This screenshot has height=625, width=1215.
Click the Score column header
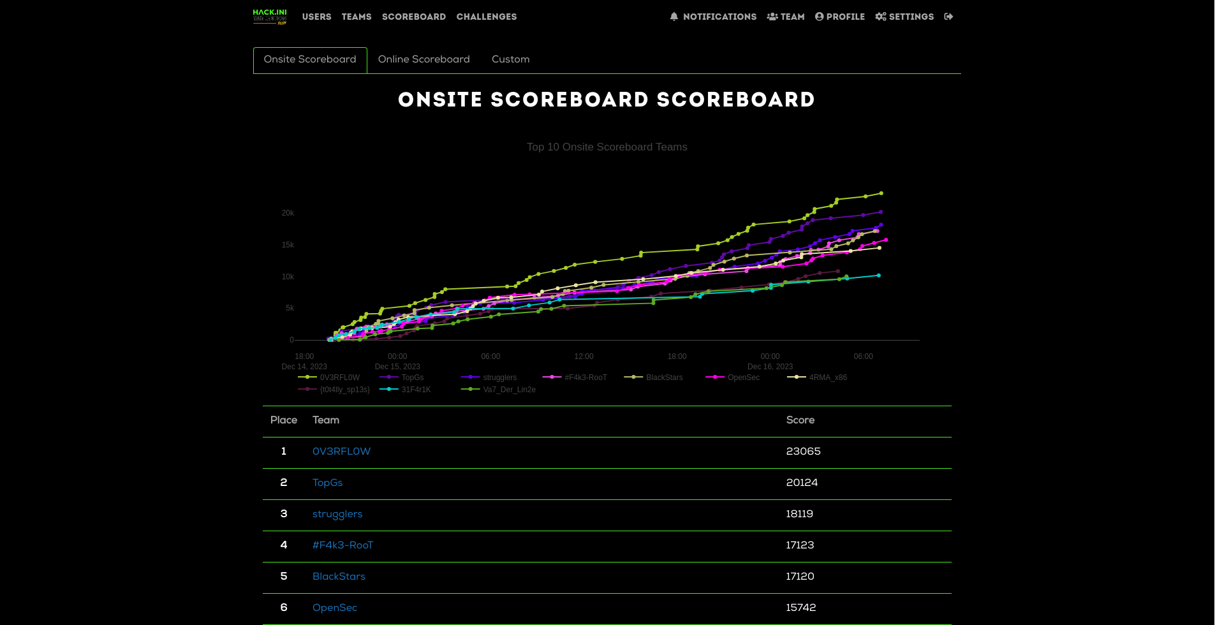tap(800, 420)
